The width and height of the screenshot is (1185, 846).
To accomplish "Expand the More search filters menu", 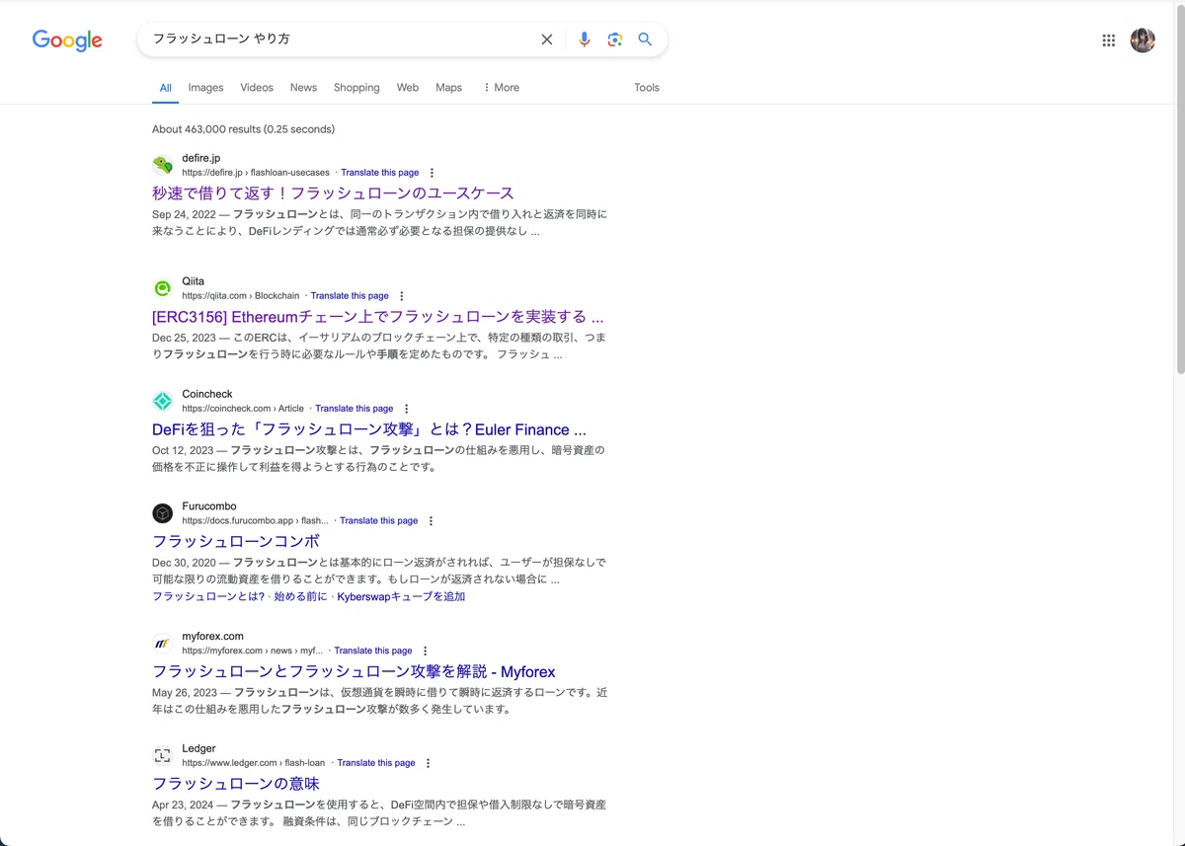I will (501, 88).
